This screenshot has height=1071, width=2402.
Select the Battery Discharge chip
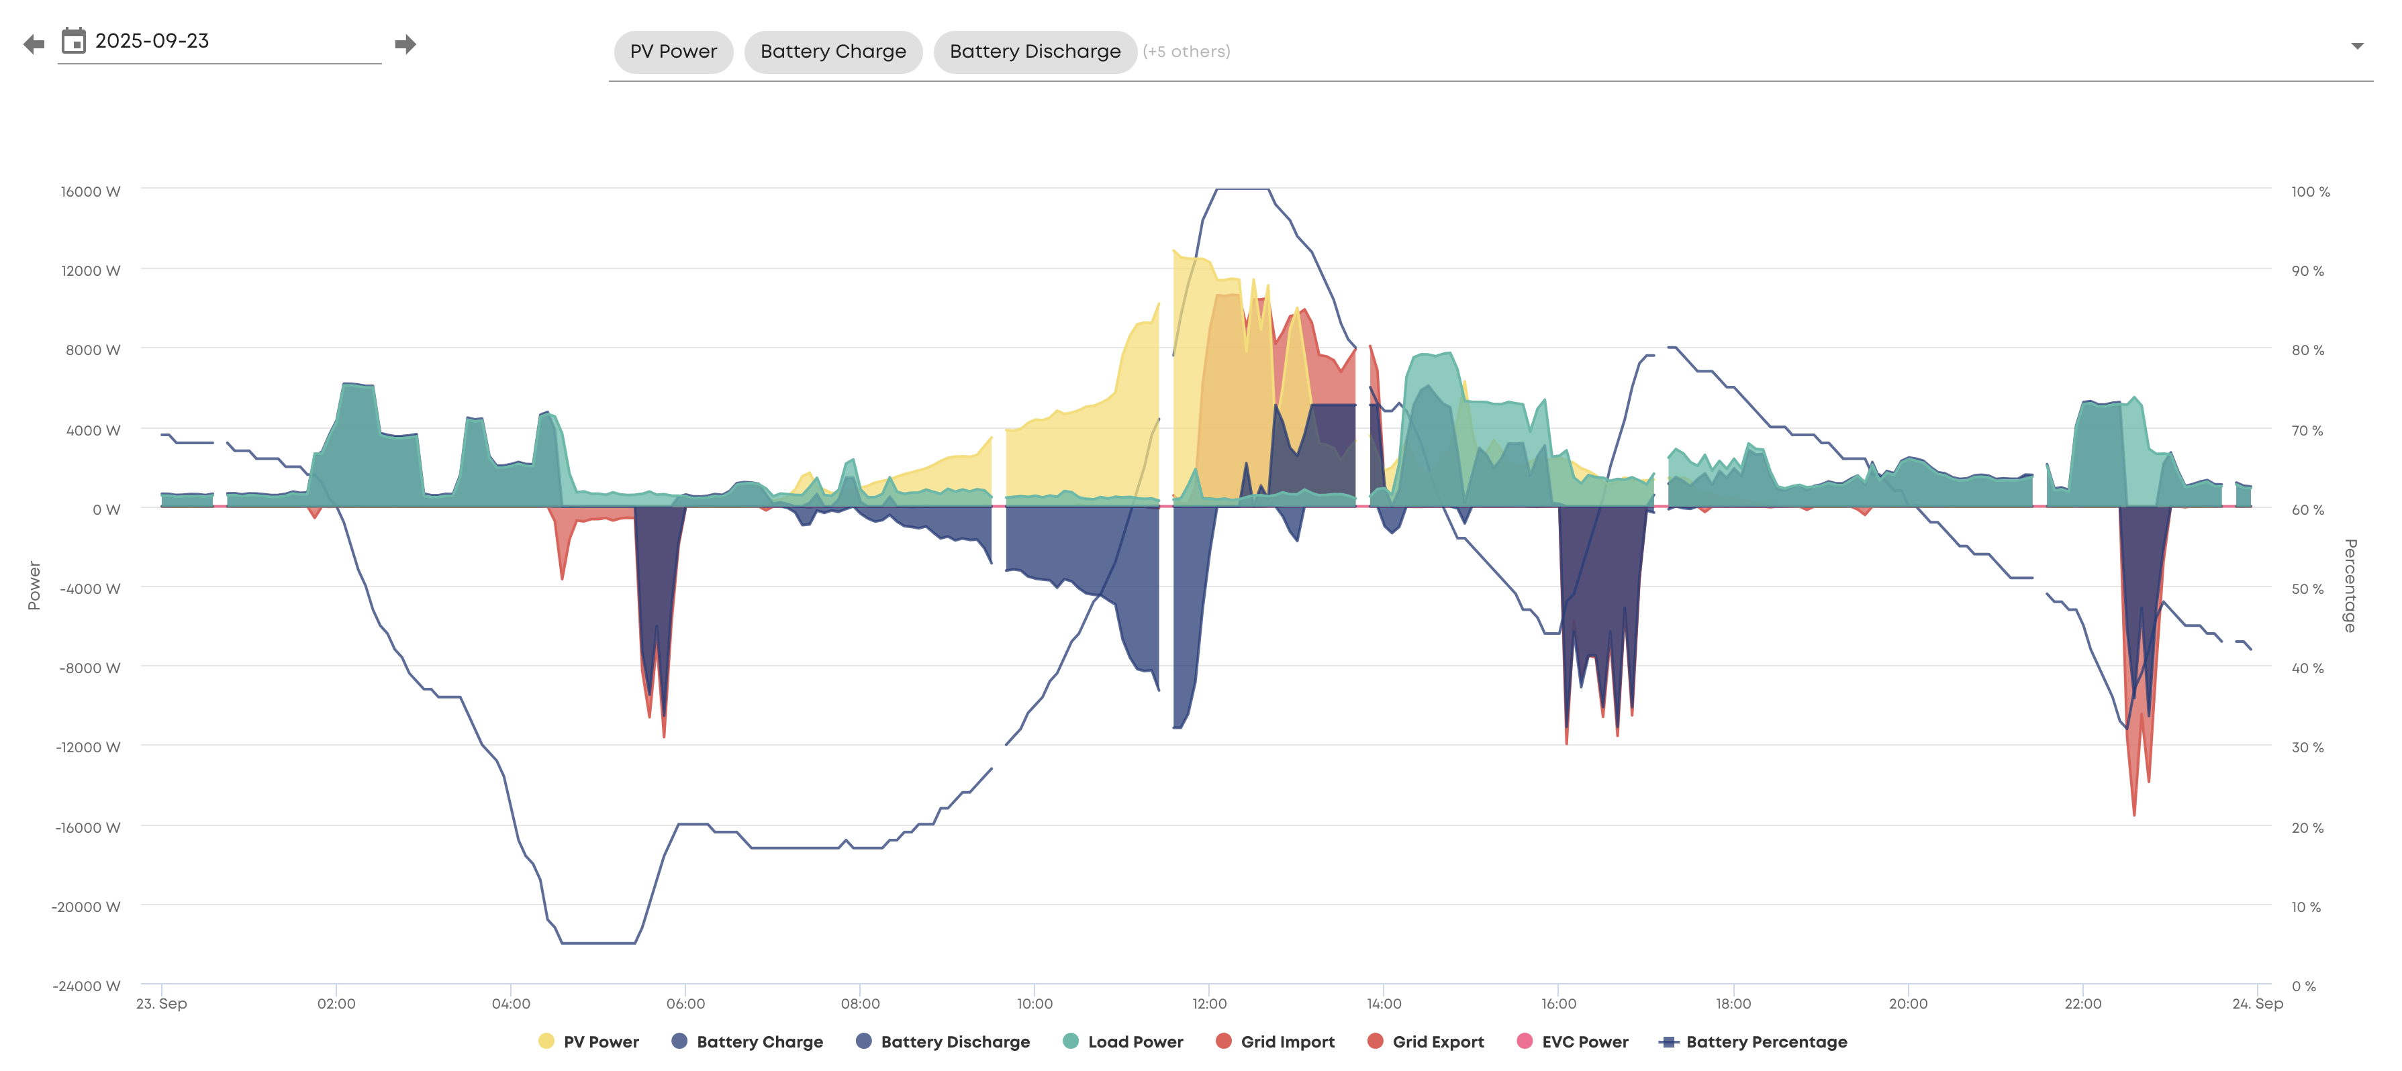pyautogui.click(x=1035, y=51)
